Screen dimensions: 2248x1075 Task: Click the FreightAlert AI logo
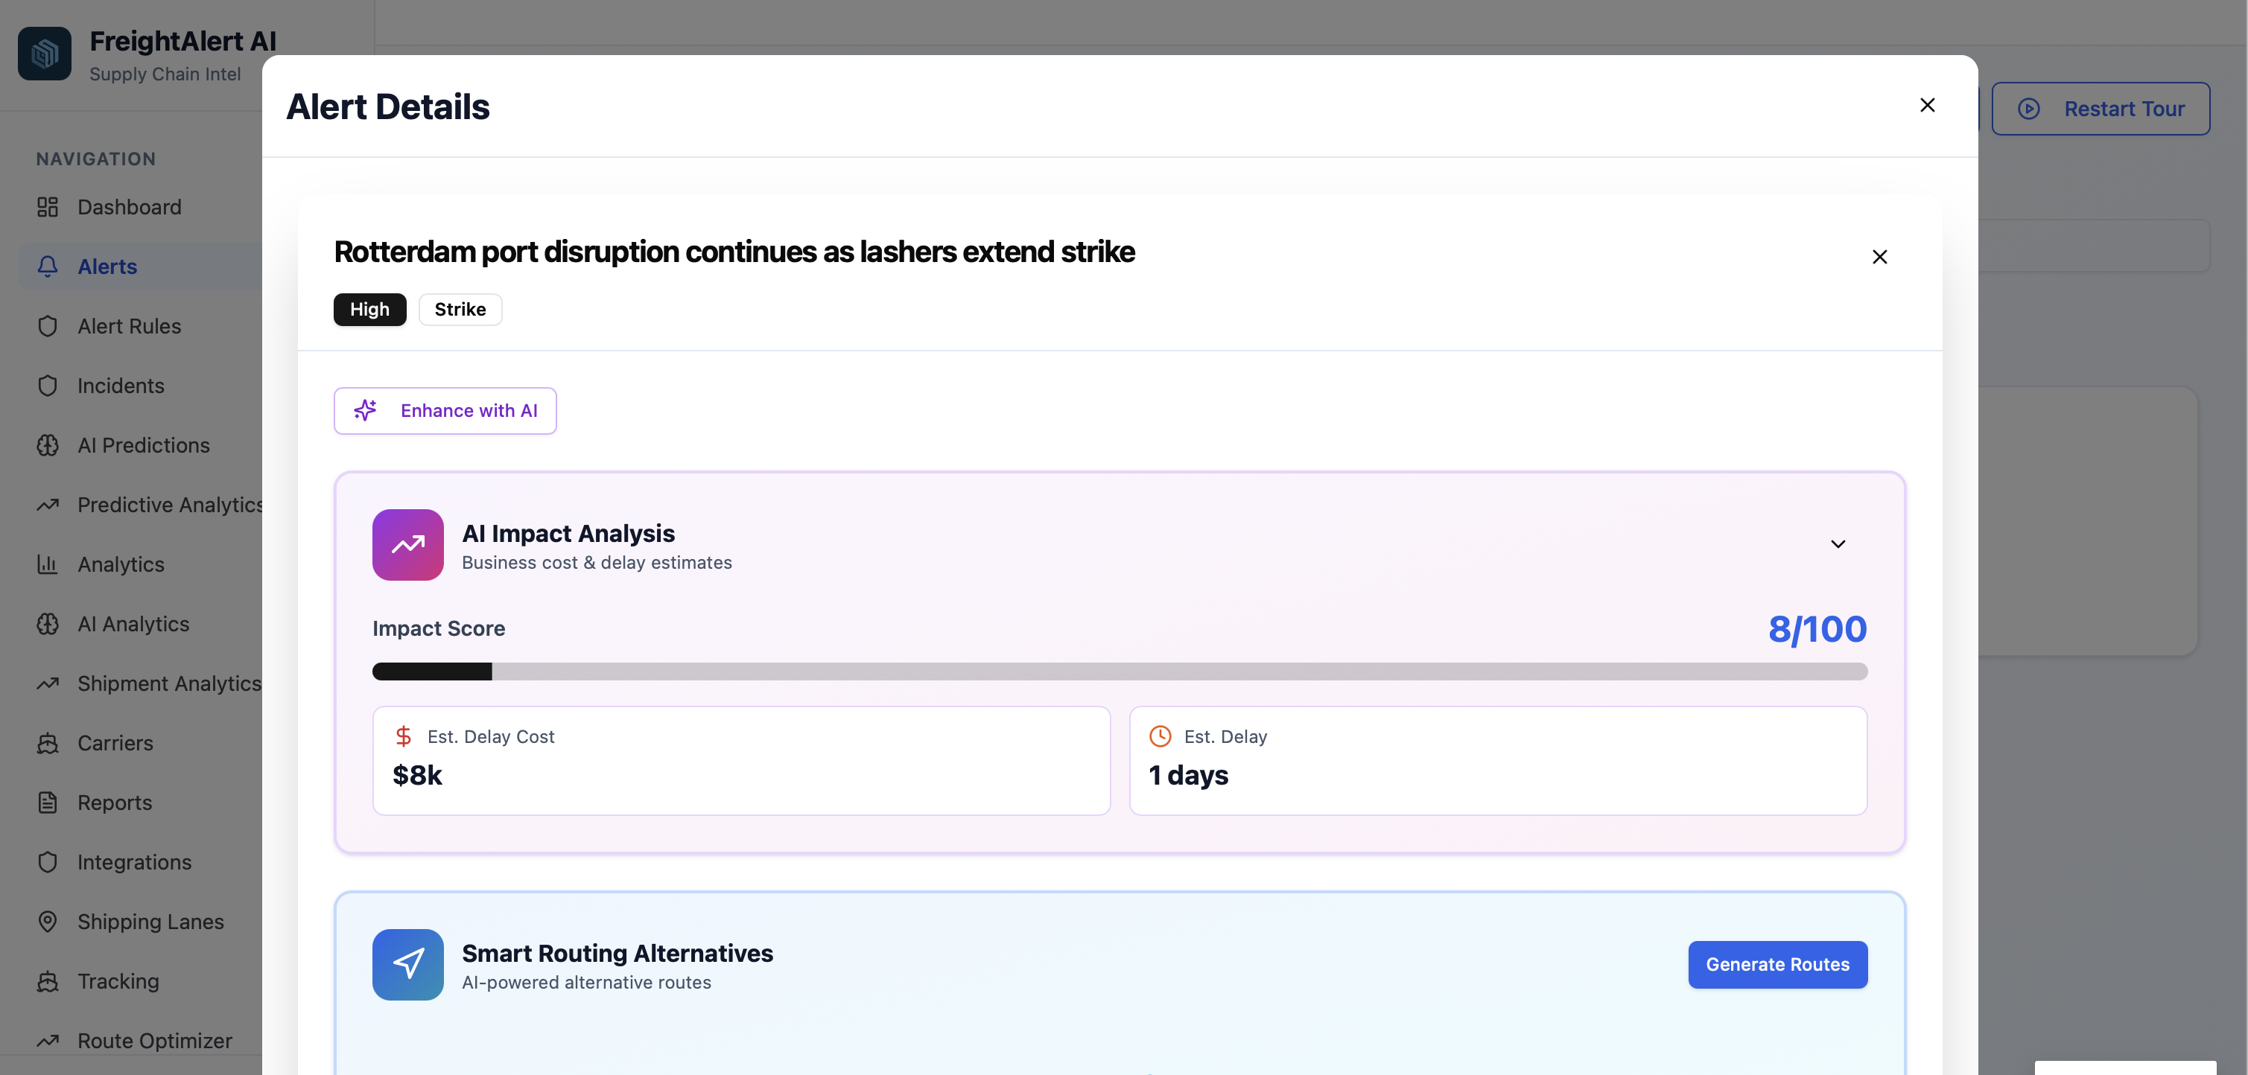44,53
